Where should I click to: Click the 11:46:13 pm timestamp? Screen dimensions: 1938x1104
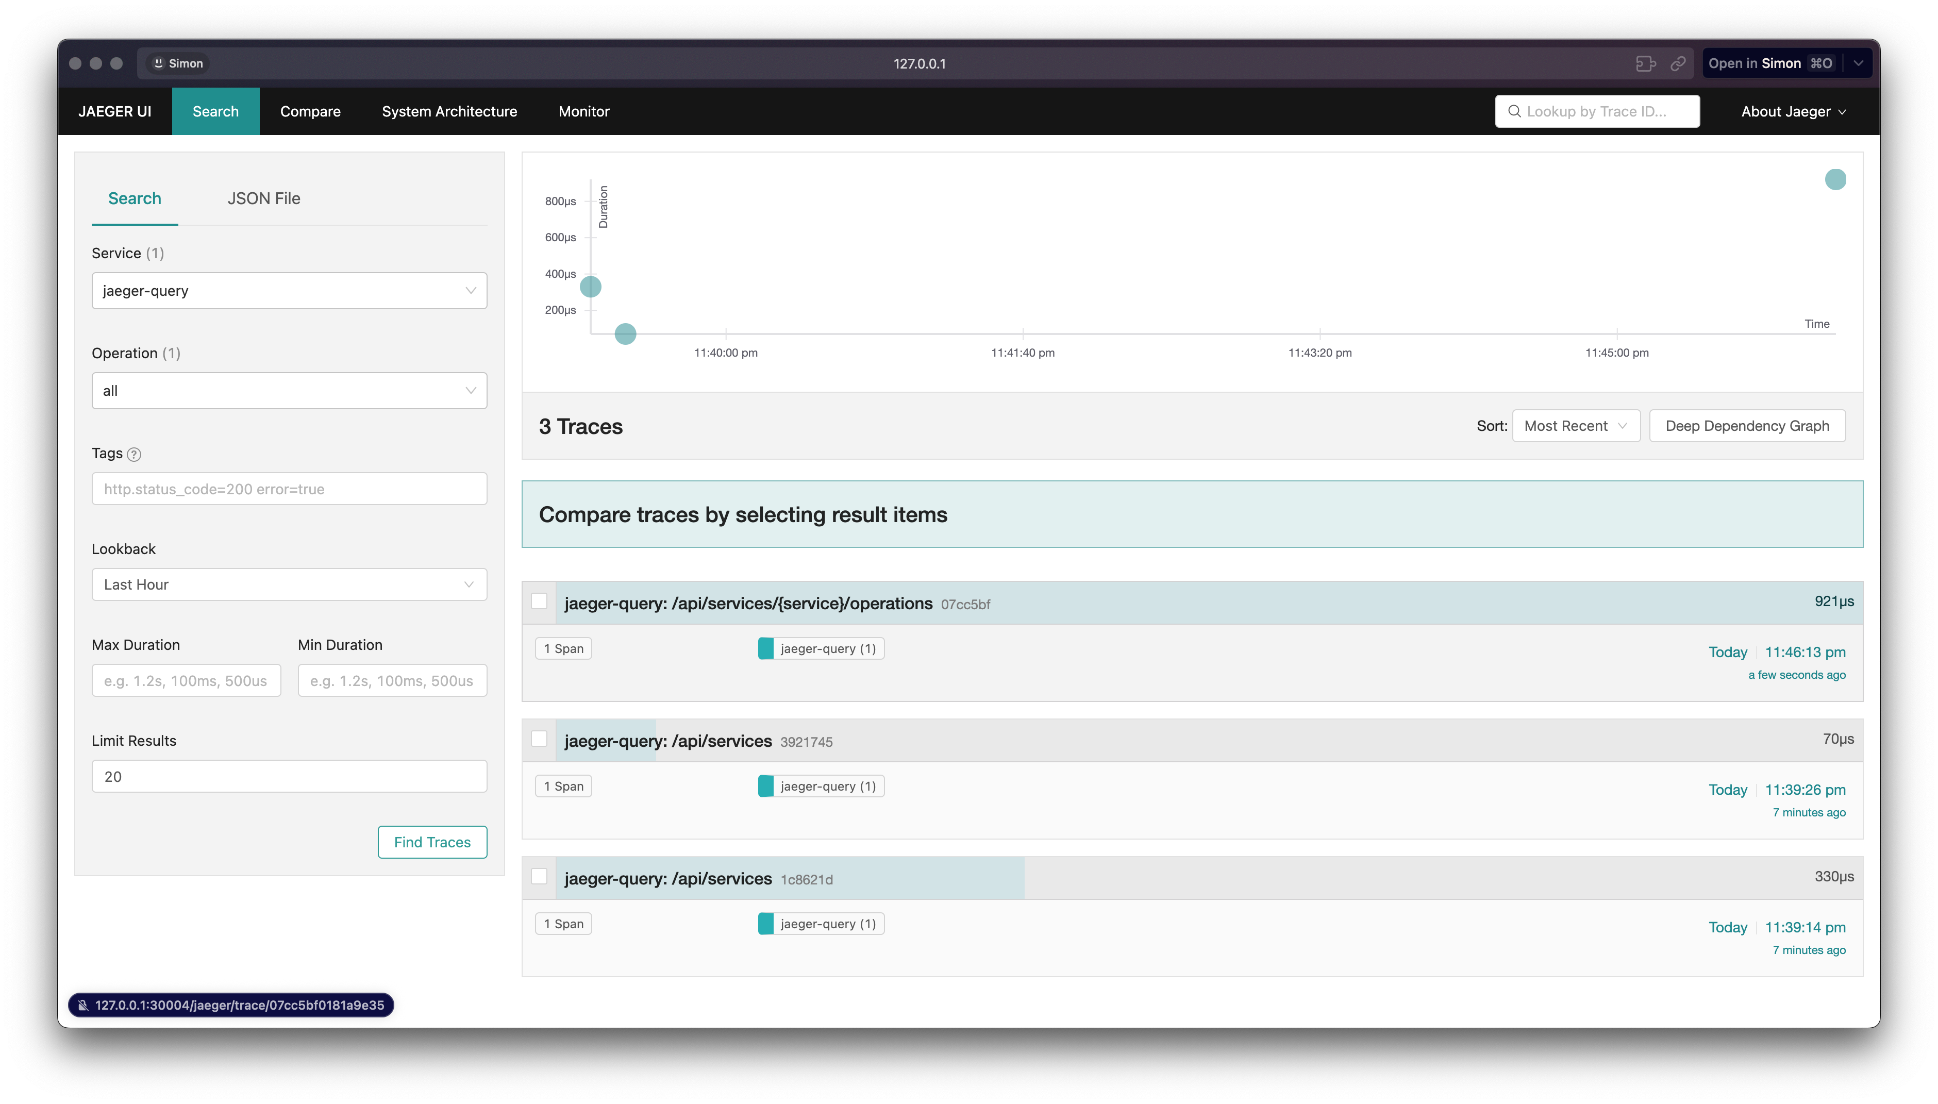[1805, 652]
